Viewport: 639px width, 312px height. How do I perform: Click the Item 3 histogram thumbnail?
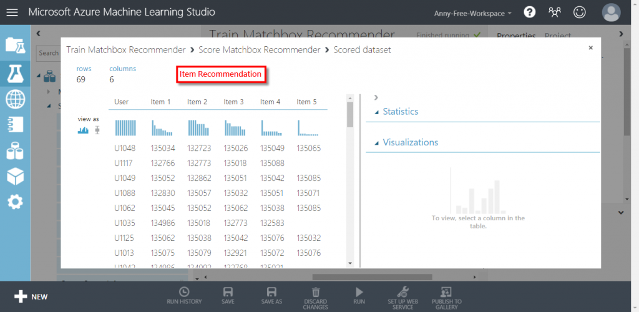pyautogui.click(x=235, y=127)
